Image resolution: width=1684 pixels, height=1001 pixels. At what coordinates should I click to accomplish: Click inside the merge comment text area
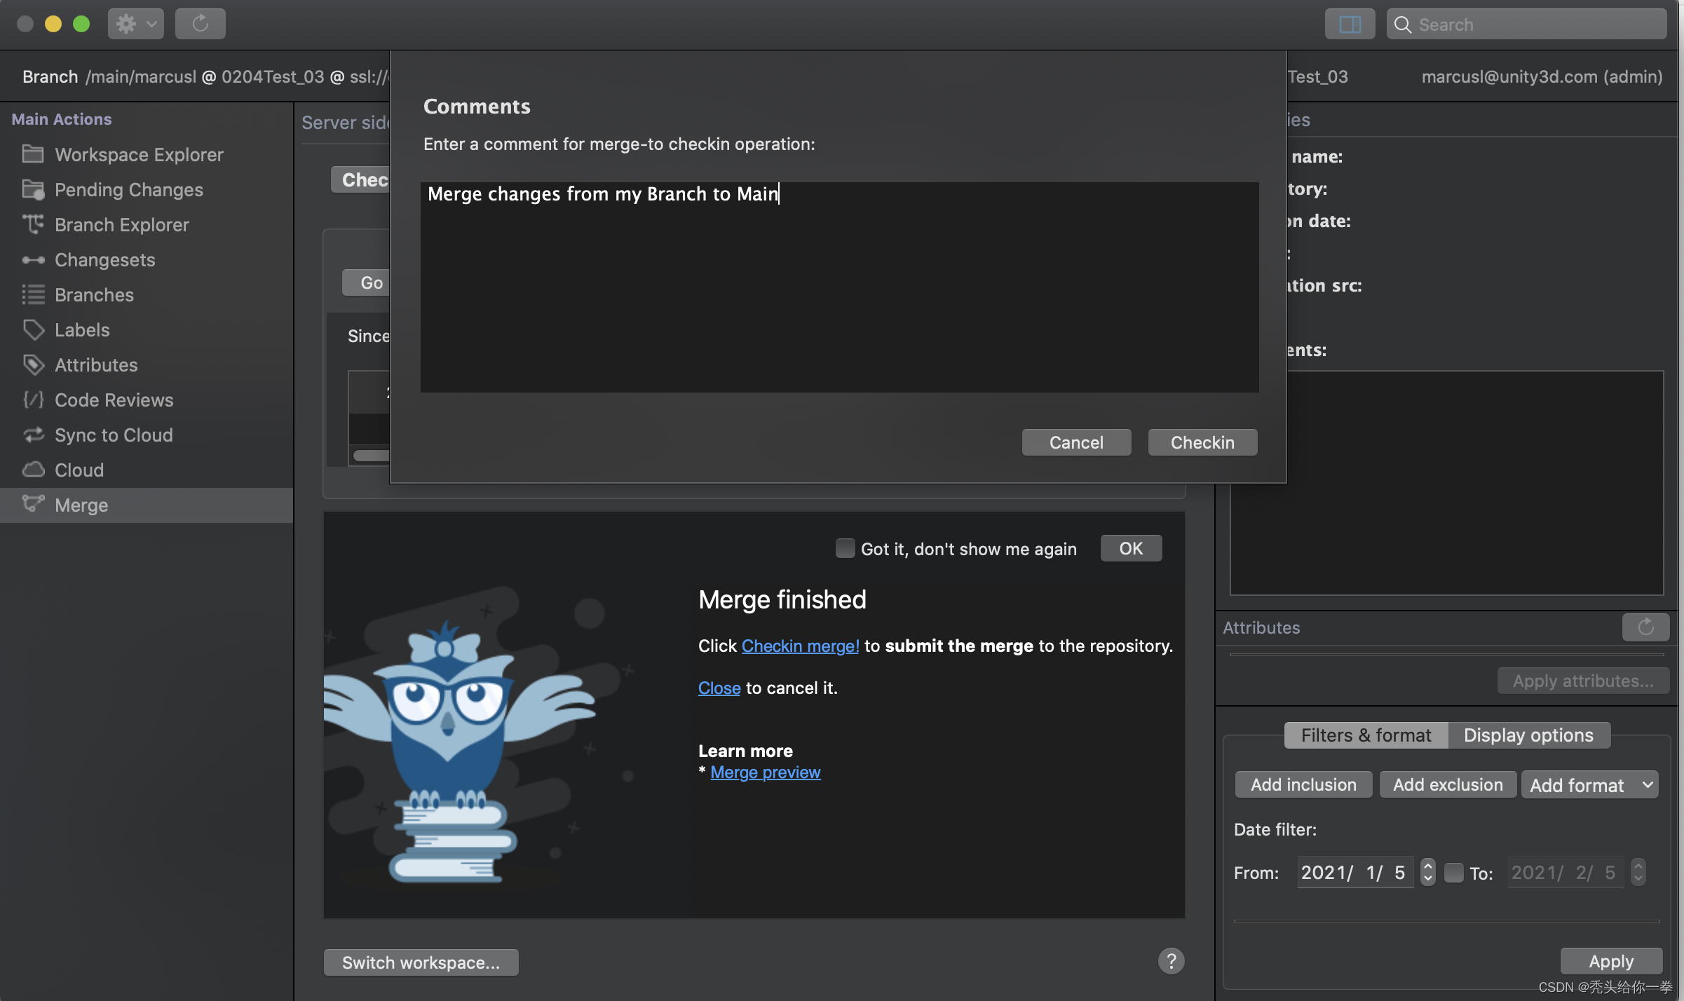click(838, 287)
